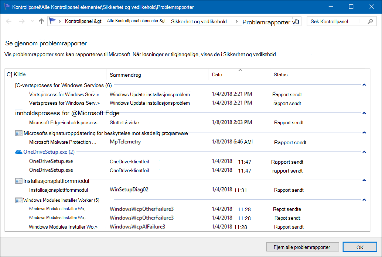Click the Microsofts signaturoppdatering group icon

click(19, 133)
